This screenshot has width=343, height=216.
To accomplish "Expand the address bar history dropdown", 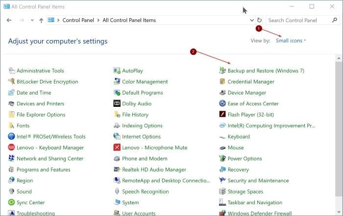I will tap(252, 20).
